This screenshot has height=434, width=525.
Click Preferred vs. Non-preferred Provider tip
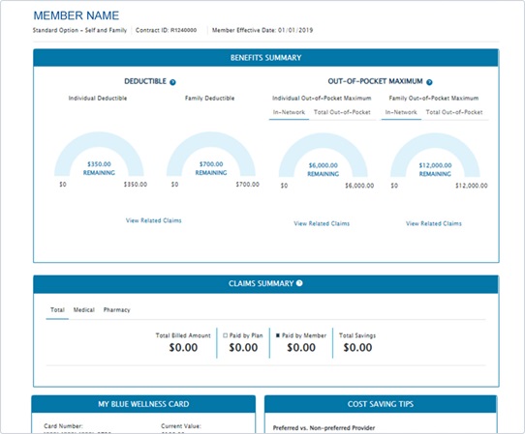[x=324, y=428]
